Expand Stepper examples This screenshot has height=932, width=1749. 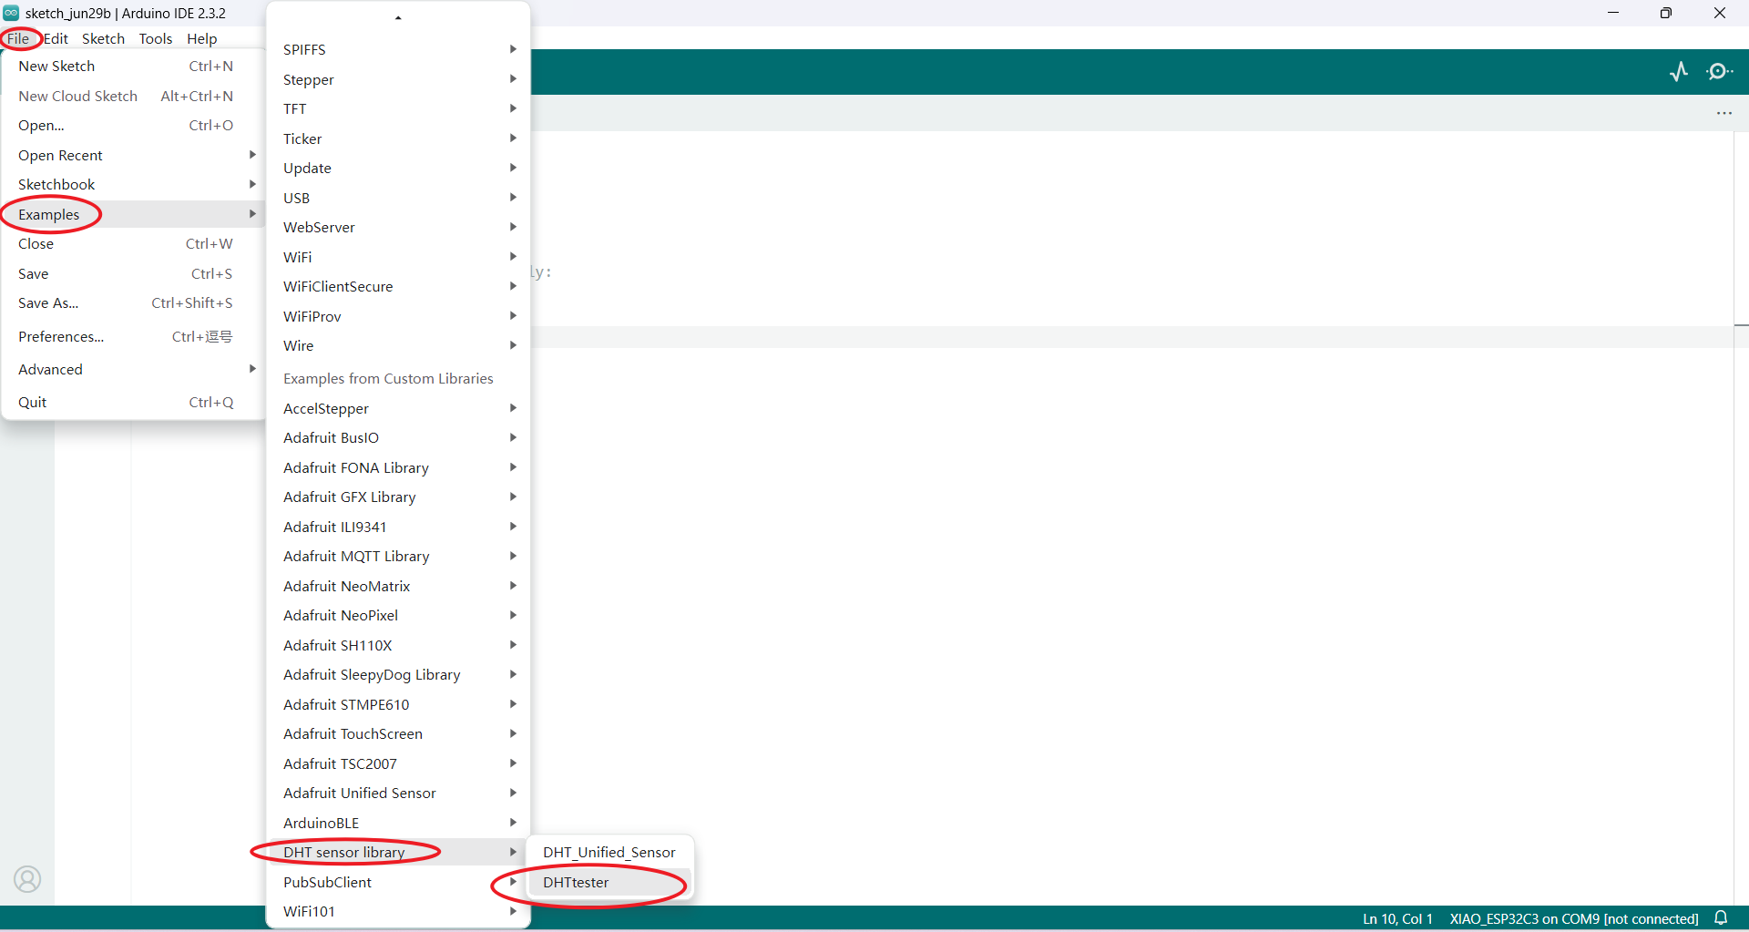[x=398, y=79]
